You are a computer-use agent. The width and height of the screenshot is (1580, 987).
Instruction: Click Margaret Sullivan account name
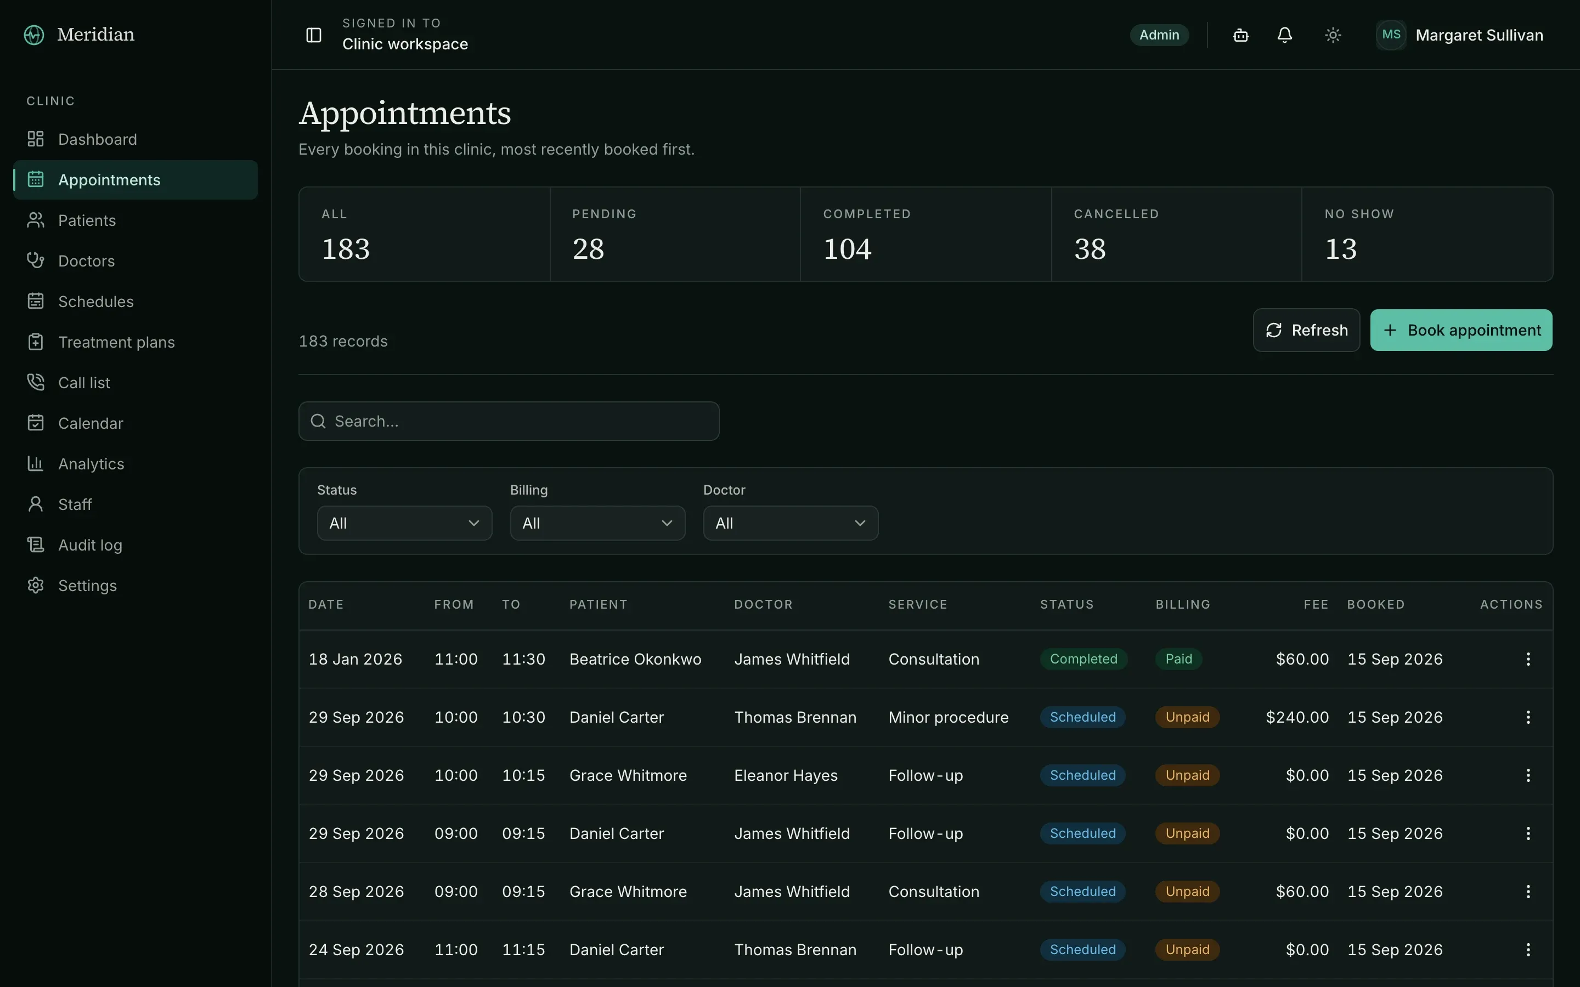coord(1479,35)
